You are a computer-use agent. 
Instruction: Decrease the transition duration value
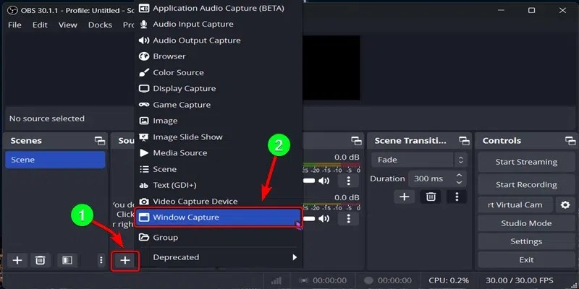click(459, 183)
